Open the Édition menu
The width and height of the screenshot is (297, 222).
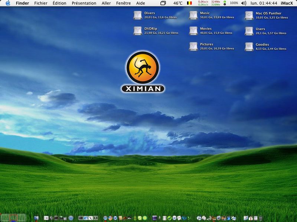pos(59,3)
